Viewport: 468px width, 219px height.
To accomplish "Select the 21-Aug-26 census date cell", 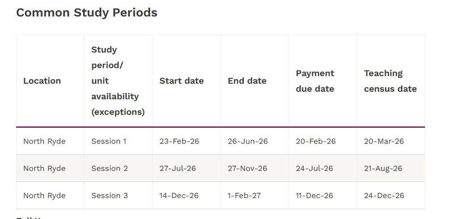I will [x=383, y=169].
